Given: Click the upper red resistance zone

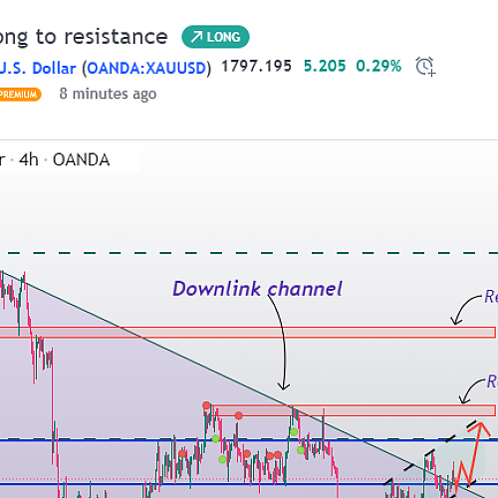Looking at the screenshot, I should 247,333.
